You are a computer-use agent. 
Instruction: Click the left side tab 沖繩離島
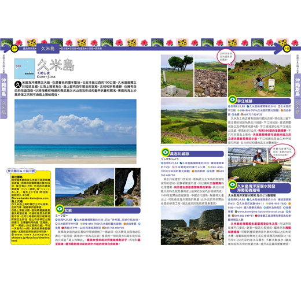click(3, 87)
